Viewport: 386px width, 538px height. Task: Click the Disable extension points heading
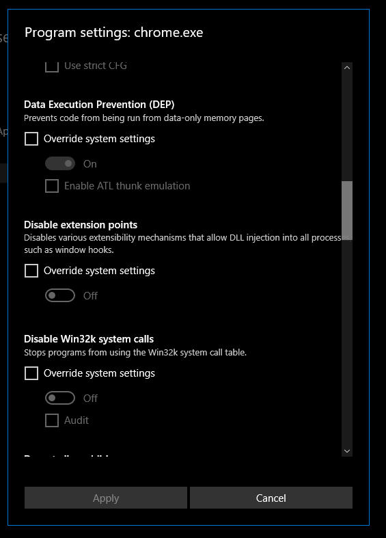81,225
